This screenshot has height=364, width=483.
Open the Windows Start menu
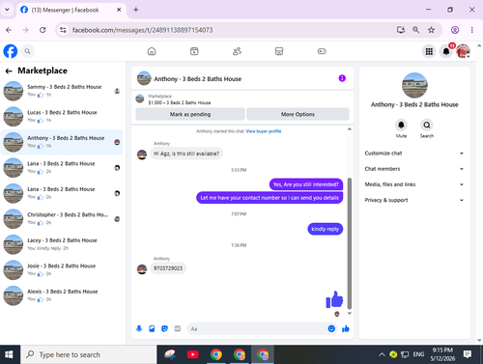pyautogui.click(x=9, y=354)
